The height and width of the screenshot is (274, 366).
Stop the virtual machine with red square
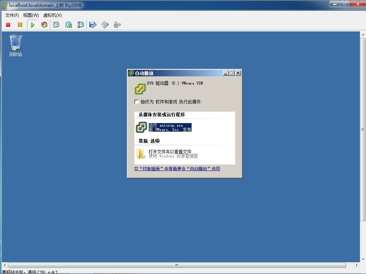pyautogui.click(x=8, y=25)
